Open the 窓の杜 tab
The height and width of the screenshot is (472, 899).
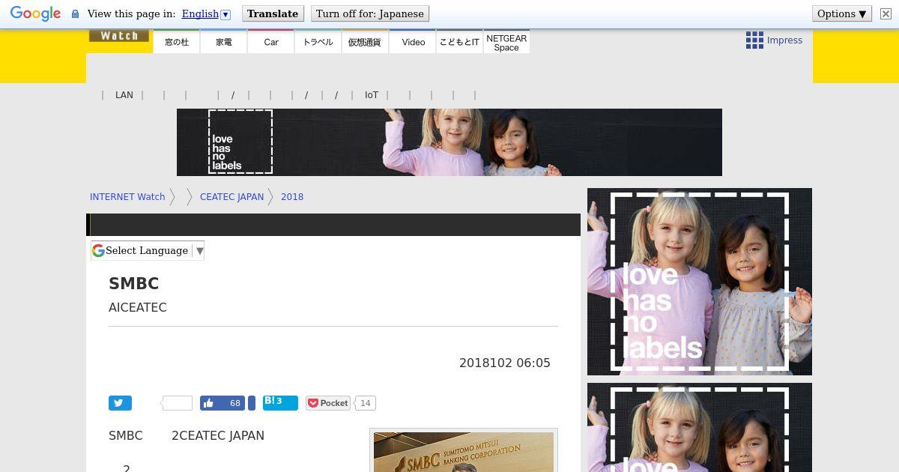pos(177,42)
